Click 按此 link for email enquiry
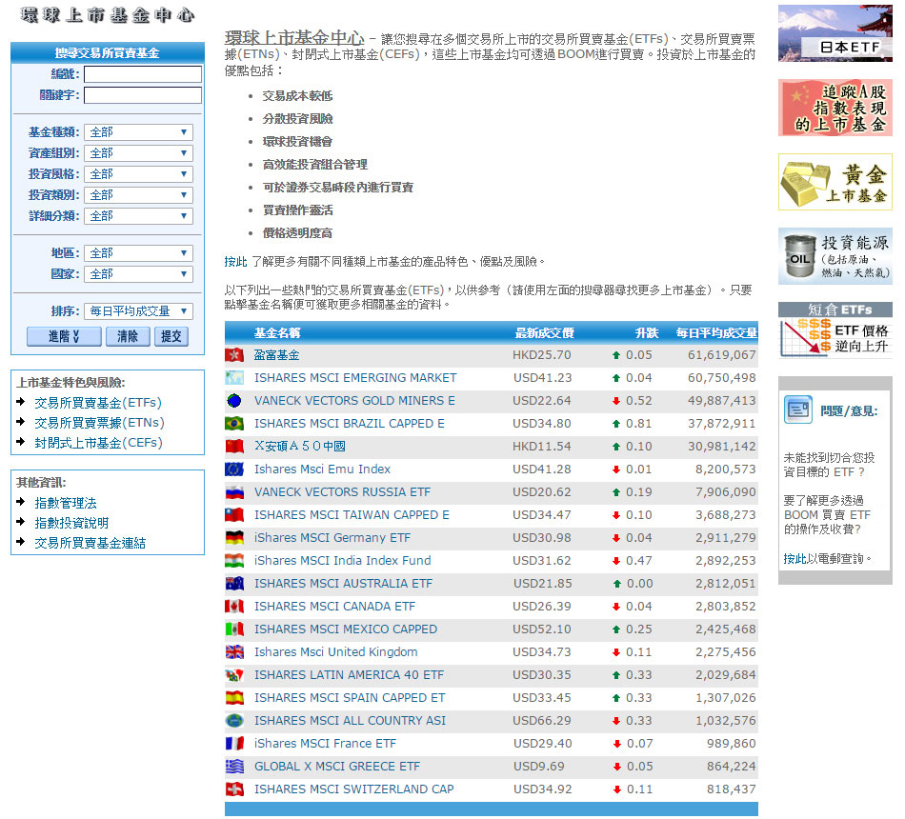This screenshot has width=905, height=819. click(794, 559)
